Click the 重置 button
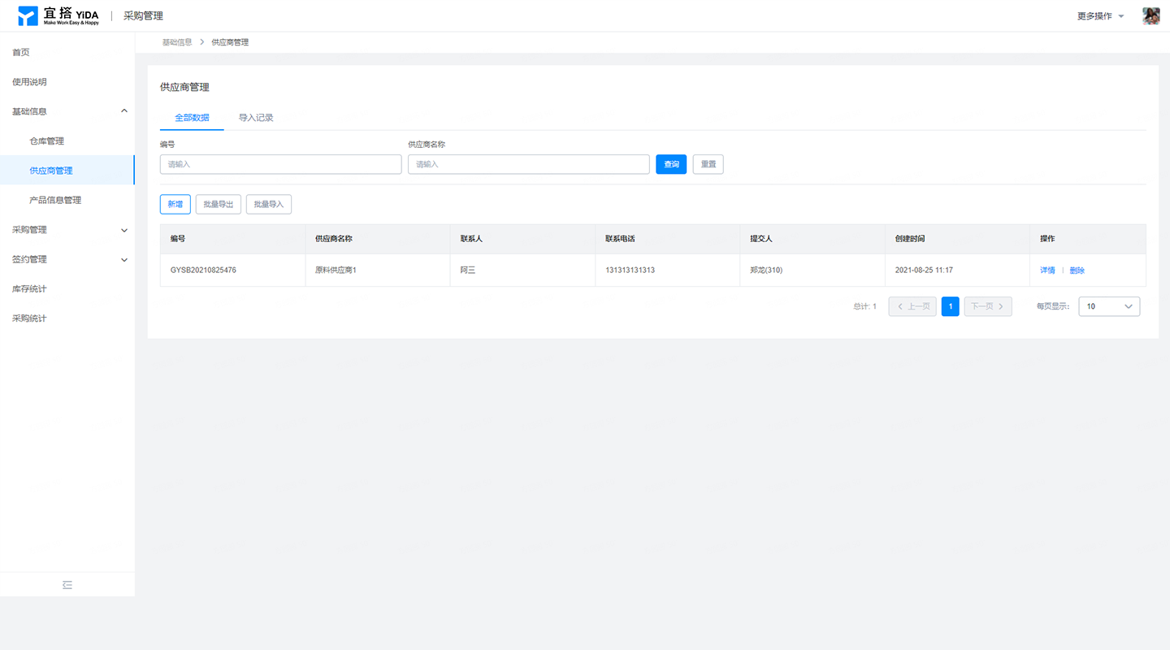Screen dimensions: 1170x650 point(708,164)
